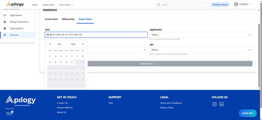Open Subscriptions in the sidebar
This screenshot has width=262, height=120.
16,28
